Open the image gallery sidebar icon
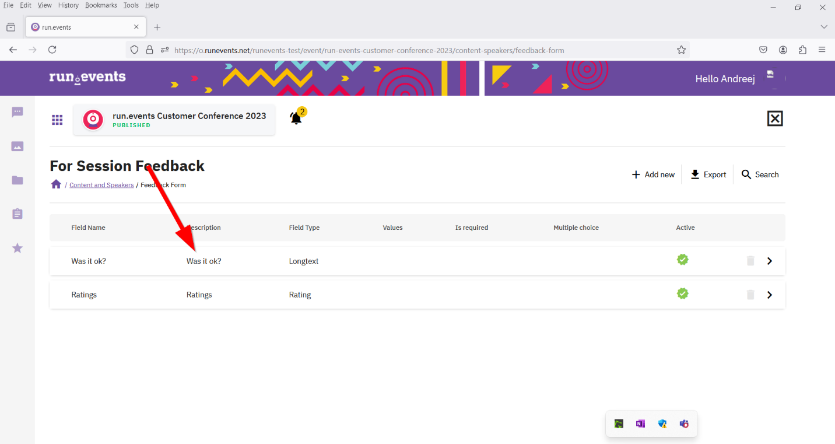The image size is (835, 444). [17, 146]
